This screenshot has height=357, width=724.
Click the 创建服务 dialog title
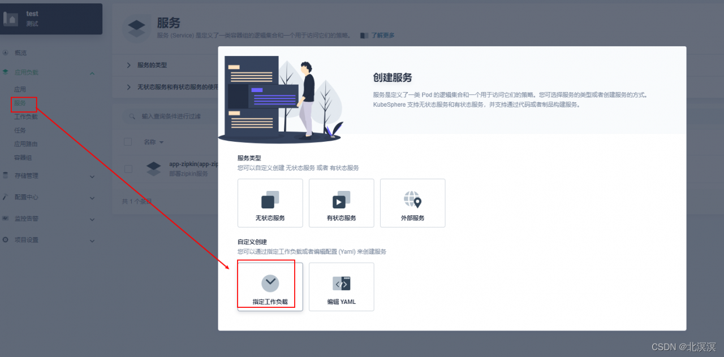coord(393,77)
